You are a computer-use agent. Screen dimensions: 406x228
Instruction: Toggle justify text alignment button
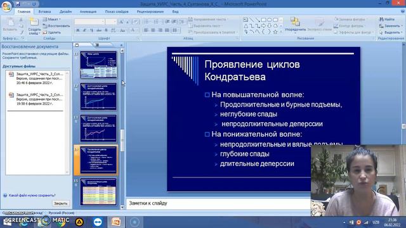click(x=167, y=30)
